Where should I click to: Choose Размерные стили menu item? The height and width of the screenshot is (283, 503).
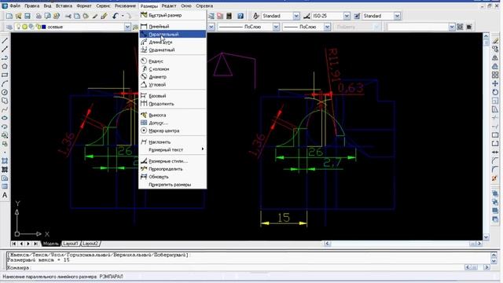(173, 161)
